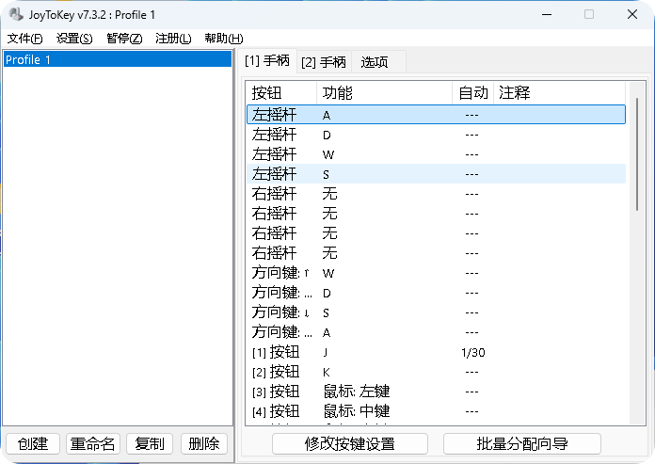This screenshot has width=655, height=464.
Task: Click the 注释 column header
Action: tap(559, 93)
